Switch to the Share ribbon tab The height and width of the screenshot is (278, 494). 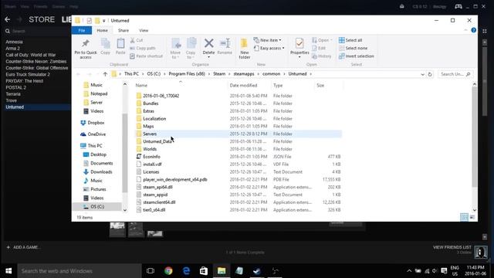[x=123, y=30]
